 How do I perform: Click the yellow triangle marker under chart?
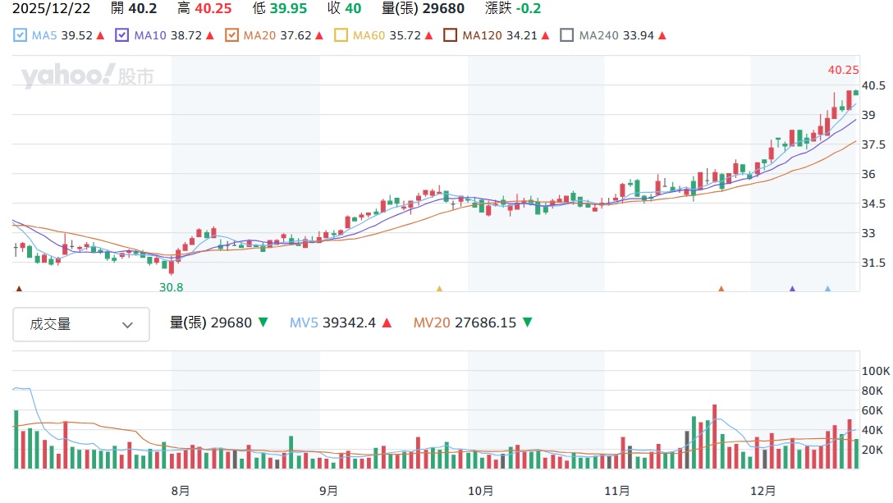point(439,289)
